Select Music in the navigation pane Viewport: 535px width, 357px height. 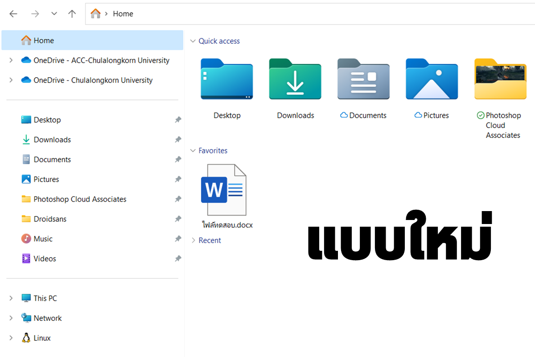[x=43, y=239]
